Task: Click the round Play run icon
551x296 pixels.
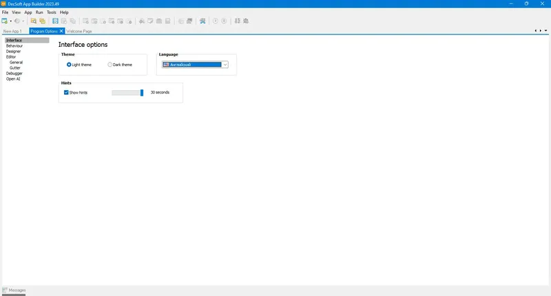Action: pos(216,21)
